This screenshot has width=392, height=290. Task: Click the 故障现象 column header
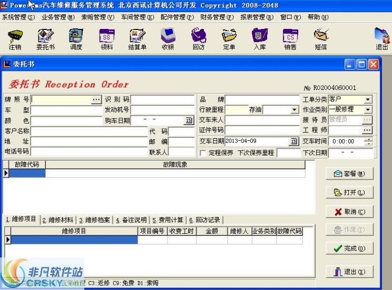pos(175,164)
